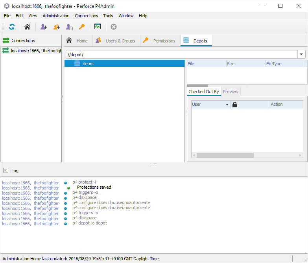Click the orange key Permissions toolbar icon

point(82,27)
